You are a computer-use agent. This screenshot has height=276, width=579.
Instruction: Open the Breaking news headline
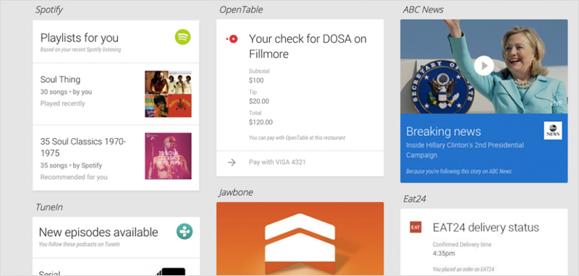[444, 131]
